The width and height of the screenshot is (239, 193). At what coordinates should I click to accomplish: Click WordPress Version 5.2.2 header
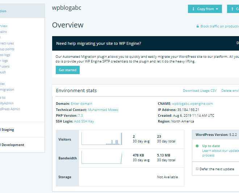[216, 135]
